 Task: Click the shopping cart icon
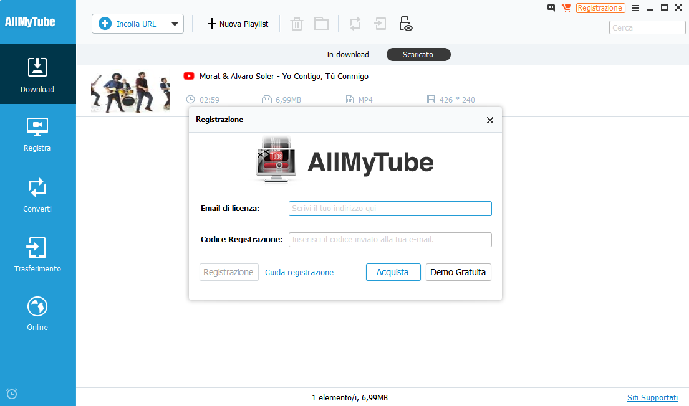566,8
